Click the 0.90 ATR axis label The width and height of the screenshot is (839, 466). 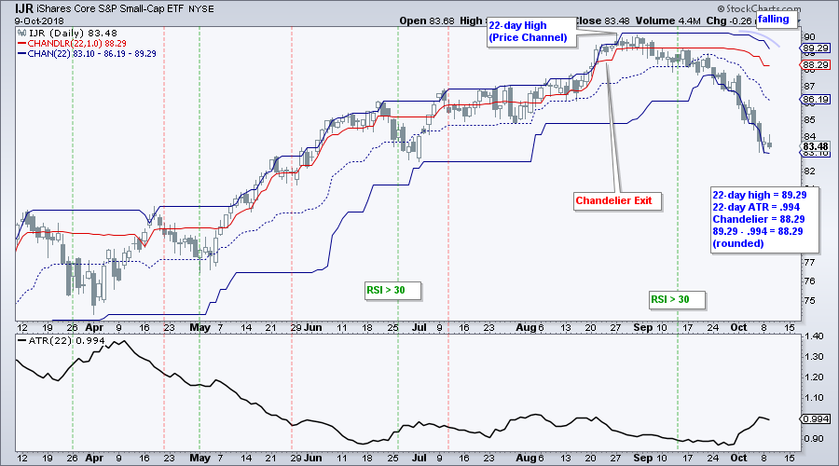(813, 439)
